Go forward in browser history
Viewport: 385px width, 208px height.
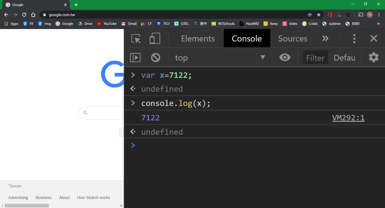pyautogui.click(x=15, y=15)
